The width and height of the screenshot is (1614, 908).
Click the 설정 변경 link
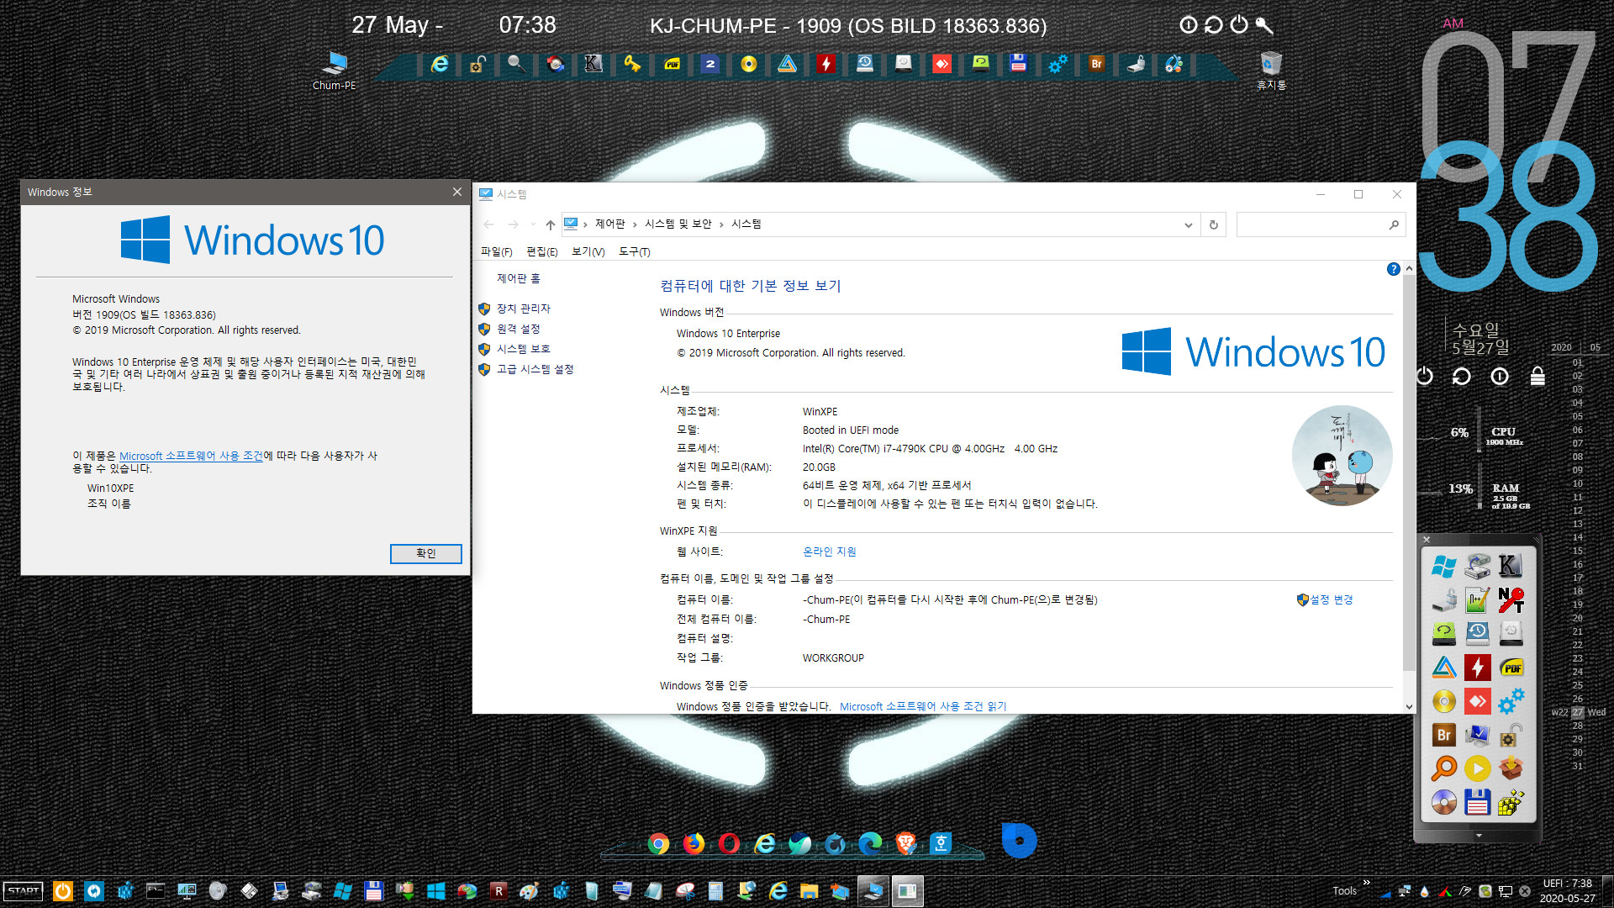[1331, 599]
